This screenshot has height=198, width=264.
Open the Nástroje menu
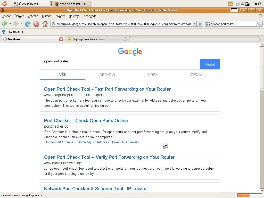(x=74, y=16)
